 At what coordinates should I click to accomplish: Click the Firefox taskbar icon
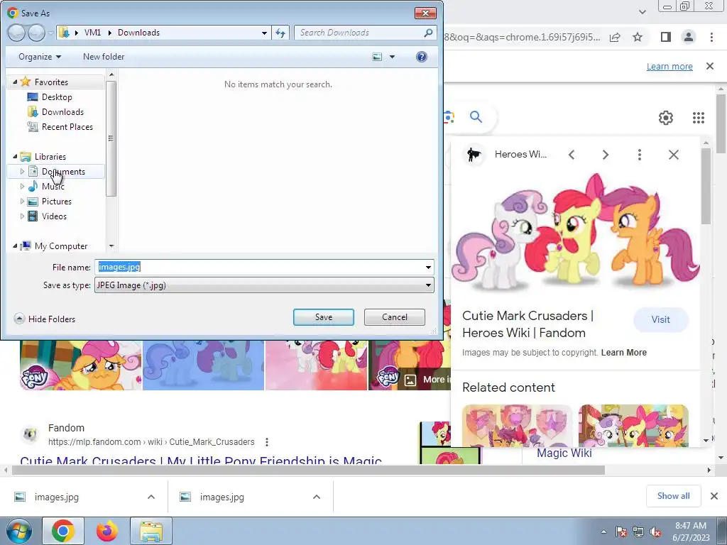(107, 531)
